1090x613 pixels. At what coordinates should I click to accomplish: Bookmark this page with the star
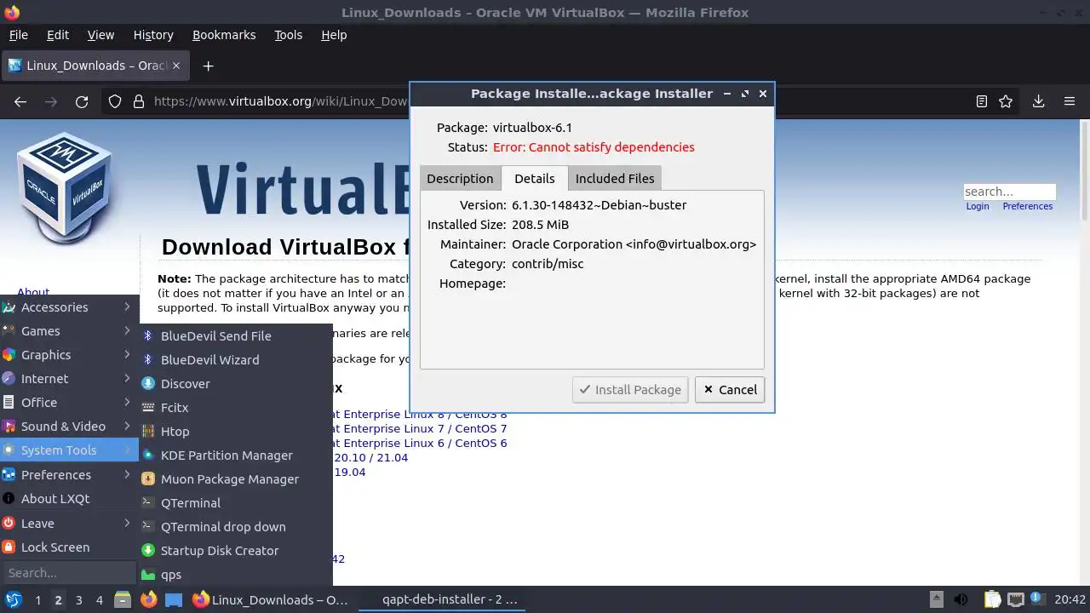1006,101
